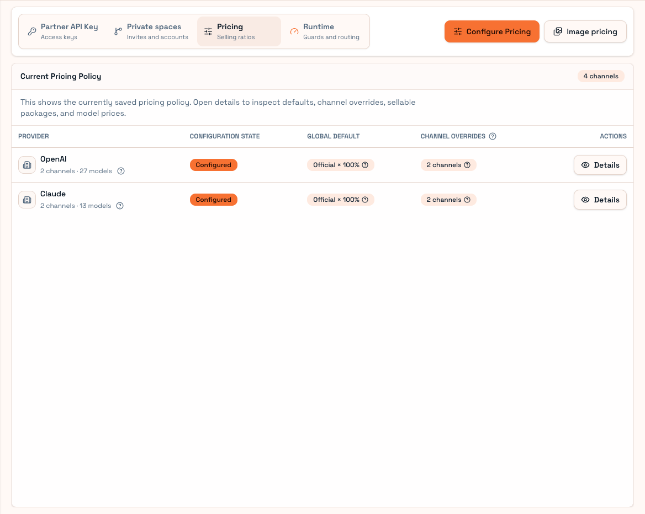
Task: Click the '2 channels · 27 models' text
Action: [76, 172]
